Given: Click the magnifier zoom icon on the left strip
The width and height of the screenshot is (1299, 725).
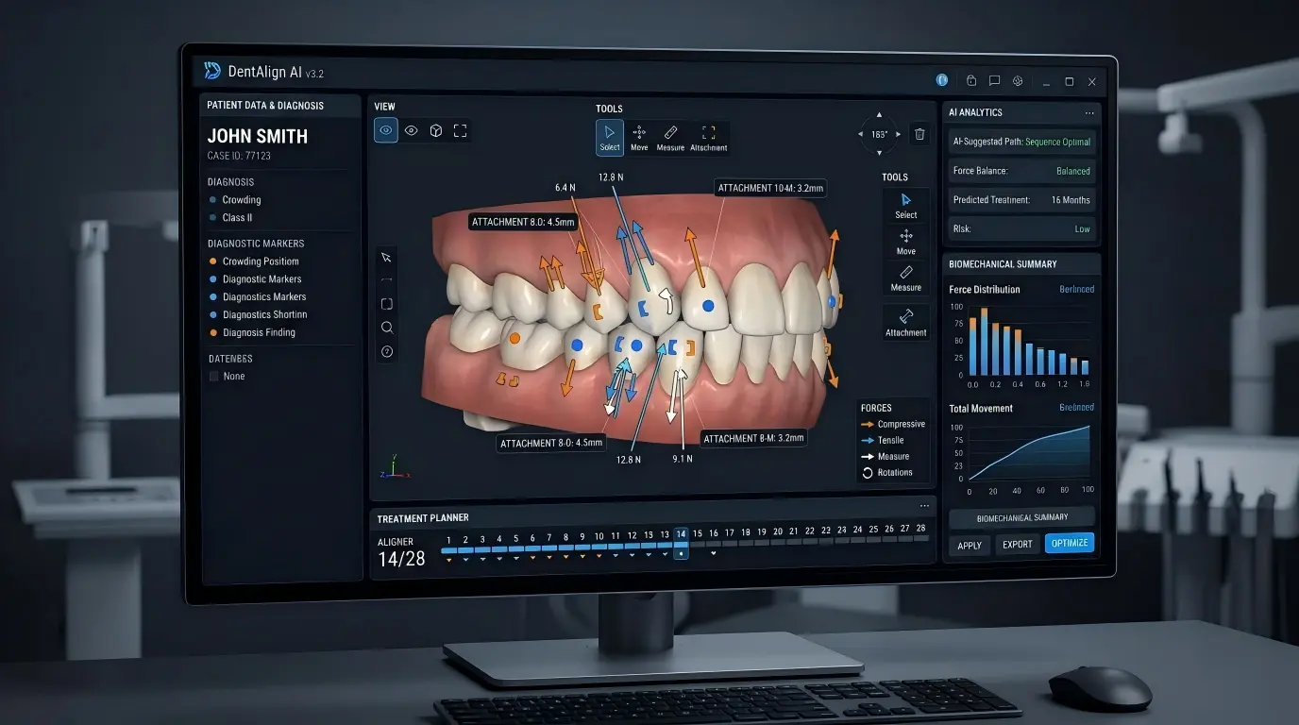Looking at the screenshot, I should tap(386, 328).
